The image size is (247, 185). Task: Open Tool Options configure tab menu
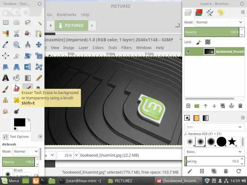click(x=40, y=136)
